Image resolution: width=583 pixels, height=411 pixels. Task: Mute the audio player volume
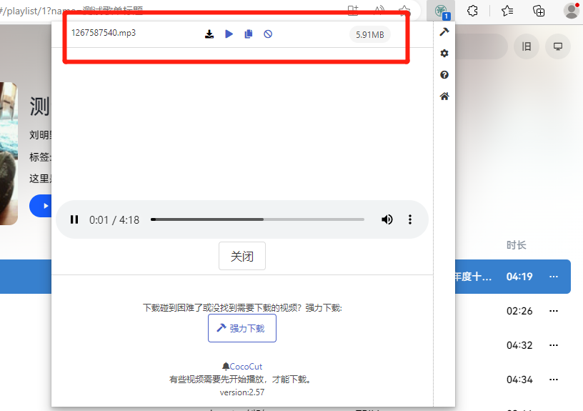tap(387, 219)
